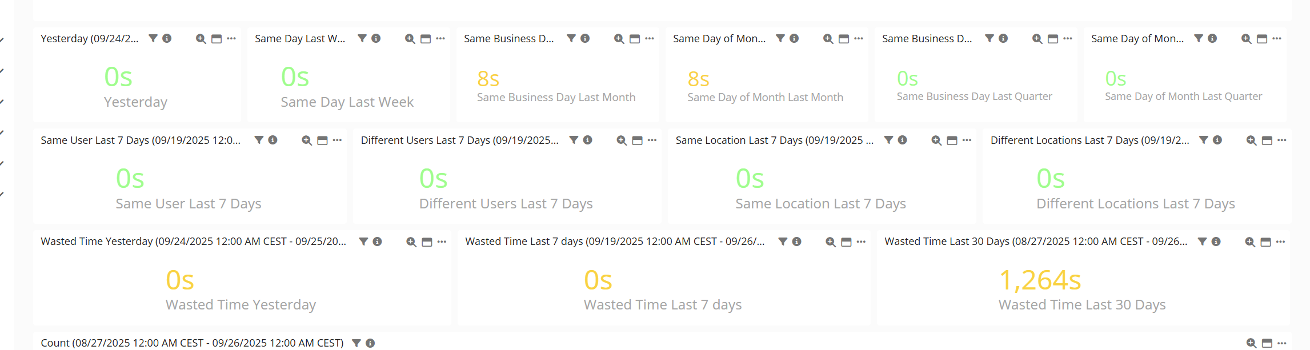Open more options for Same Day of Month Last Quarter
The height and width of the screenshot is (350, 1310).
click(x=1277, y=38)
